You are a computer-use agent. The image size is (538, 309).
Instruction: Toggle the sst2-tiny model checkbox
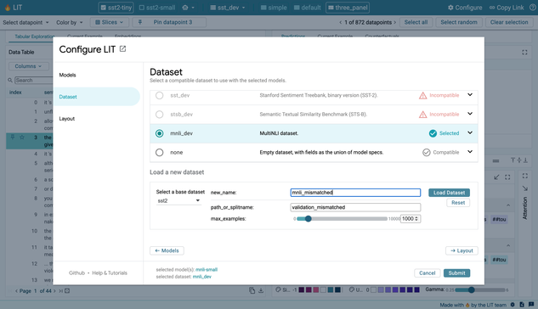click(x=104, y=8)
